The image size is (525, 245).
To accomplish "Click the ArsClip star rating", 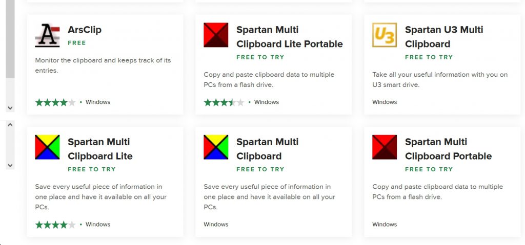I will (55, 102).
